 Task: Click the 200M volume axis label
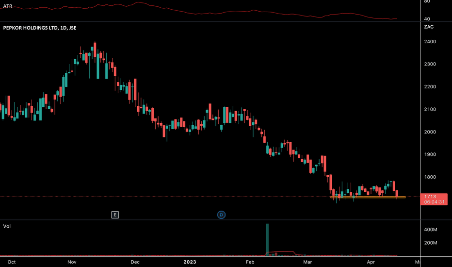point(430,243)
